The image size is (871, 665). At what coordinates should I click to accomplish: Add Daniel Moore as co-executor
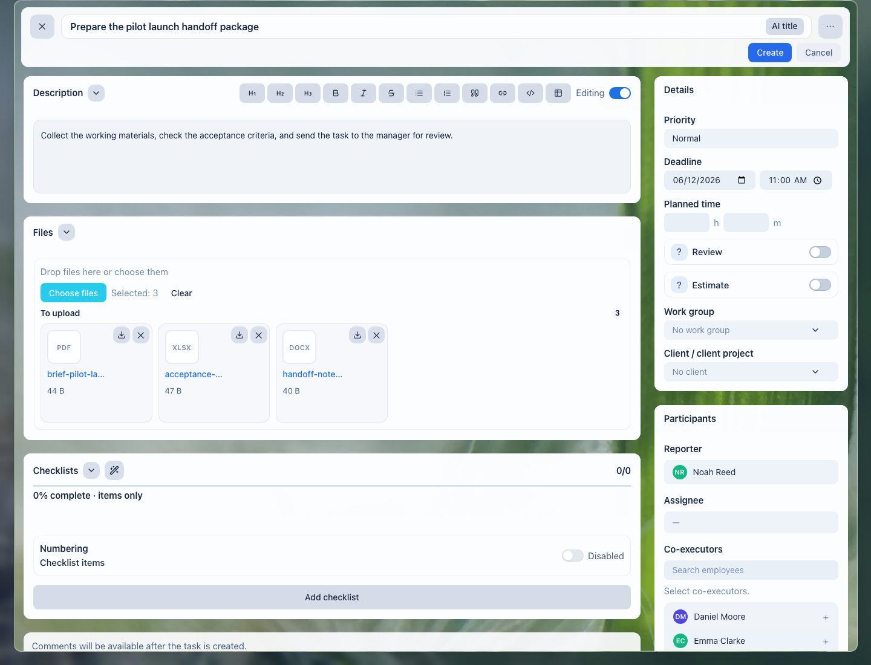[826, 617]
